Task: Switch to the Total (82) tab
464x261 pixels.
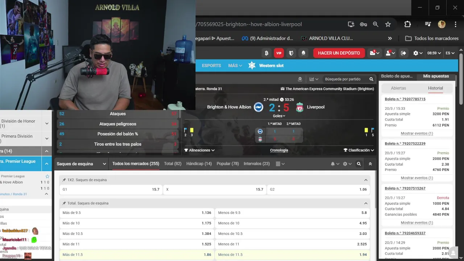Action: 173,164
